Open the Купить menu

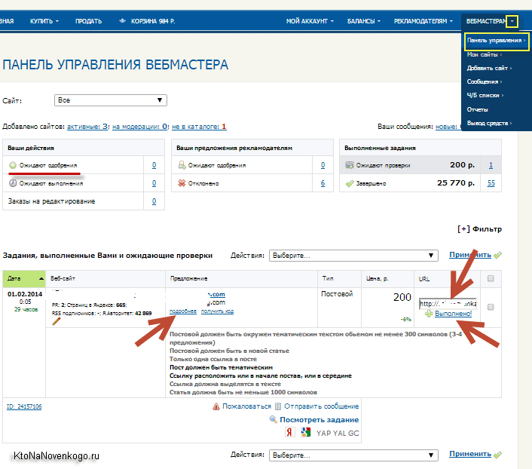point(44,21)
